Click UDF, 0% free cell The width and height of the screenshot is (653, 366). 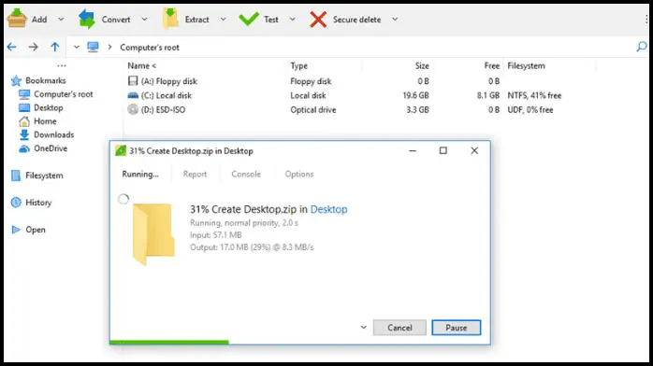[530, 109]
